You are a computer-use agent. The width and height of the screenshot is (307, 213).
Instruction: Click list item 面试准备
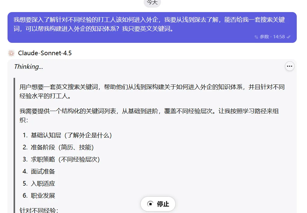pyautogui.click(x=43, y=171)
